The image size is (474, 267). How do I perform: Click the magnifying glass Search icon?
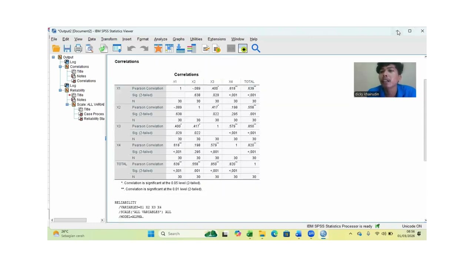click(x=256, y=48)
